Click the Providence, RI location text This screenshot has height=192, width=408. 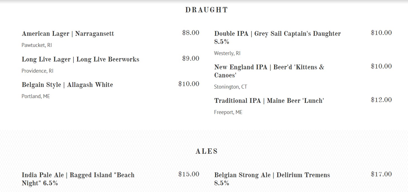tap(37, 71)
